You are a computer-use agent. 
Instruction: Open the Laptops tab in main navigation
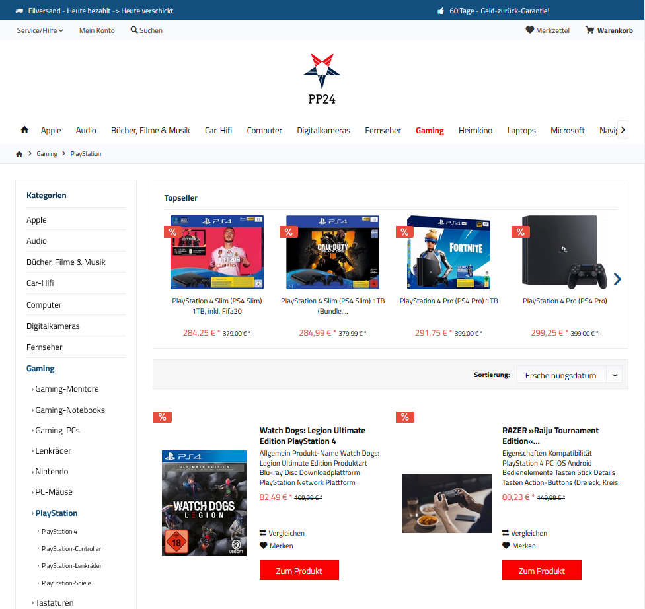coord(521,130)
